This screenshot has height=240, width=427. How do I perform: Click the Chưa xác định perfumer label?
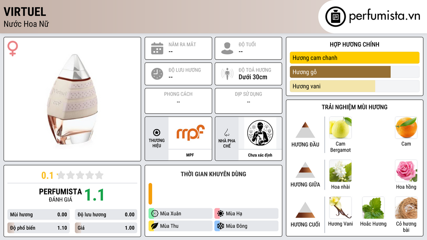260,155
